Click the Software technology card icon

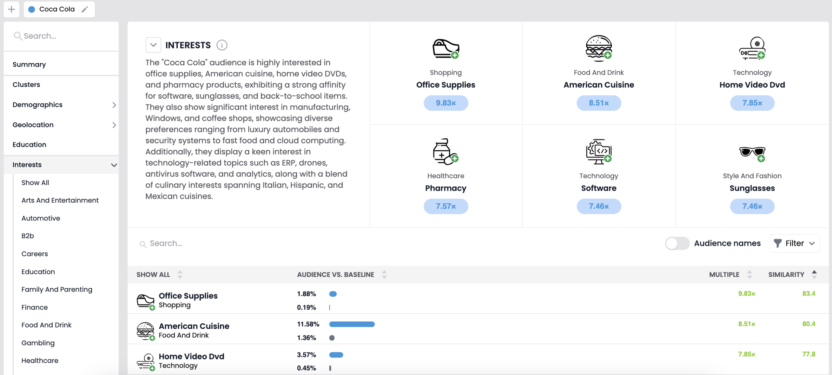598,152
